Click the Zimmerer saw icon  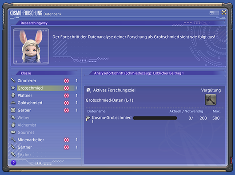click(x=13, y=80)
